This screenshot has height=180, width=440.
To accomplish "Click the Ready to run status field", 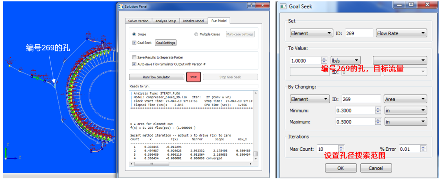I will pos(194,86).
